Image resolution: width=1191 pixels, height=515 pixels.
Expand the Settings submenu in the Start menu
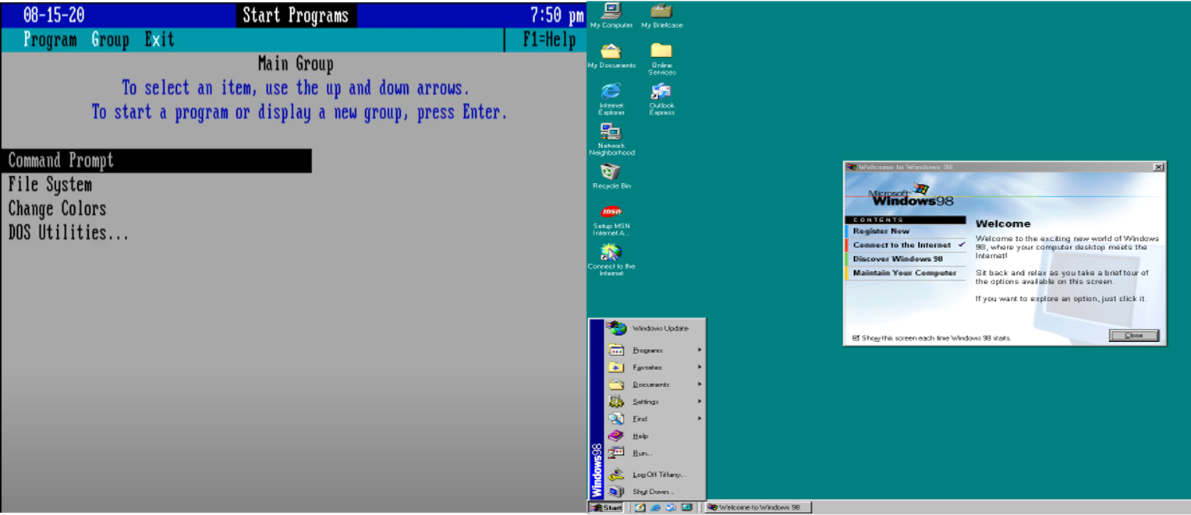tap(654, 401)
